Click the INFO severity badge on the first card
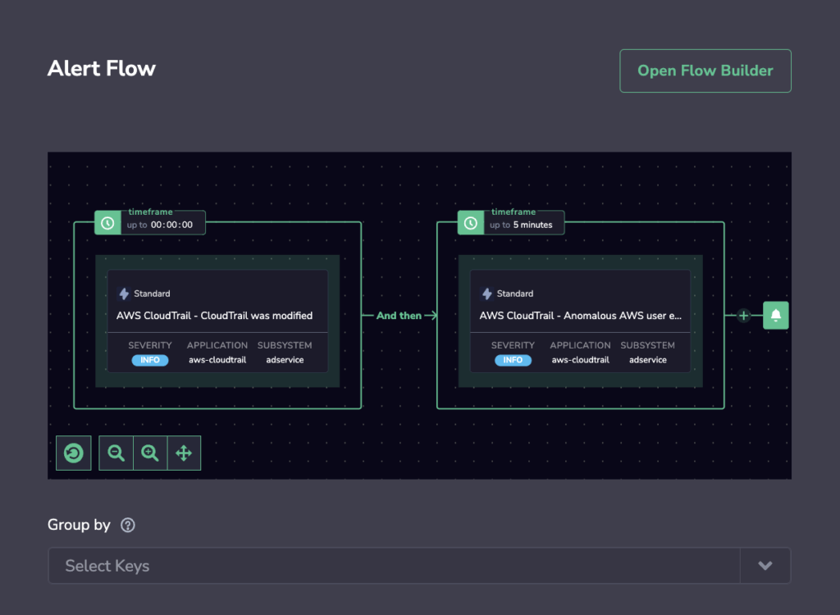 (x=150, y=360)
